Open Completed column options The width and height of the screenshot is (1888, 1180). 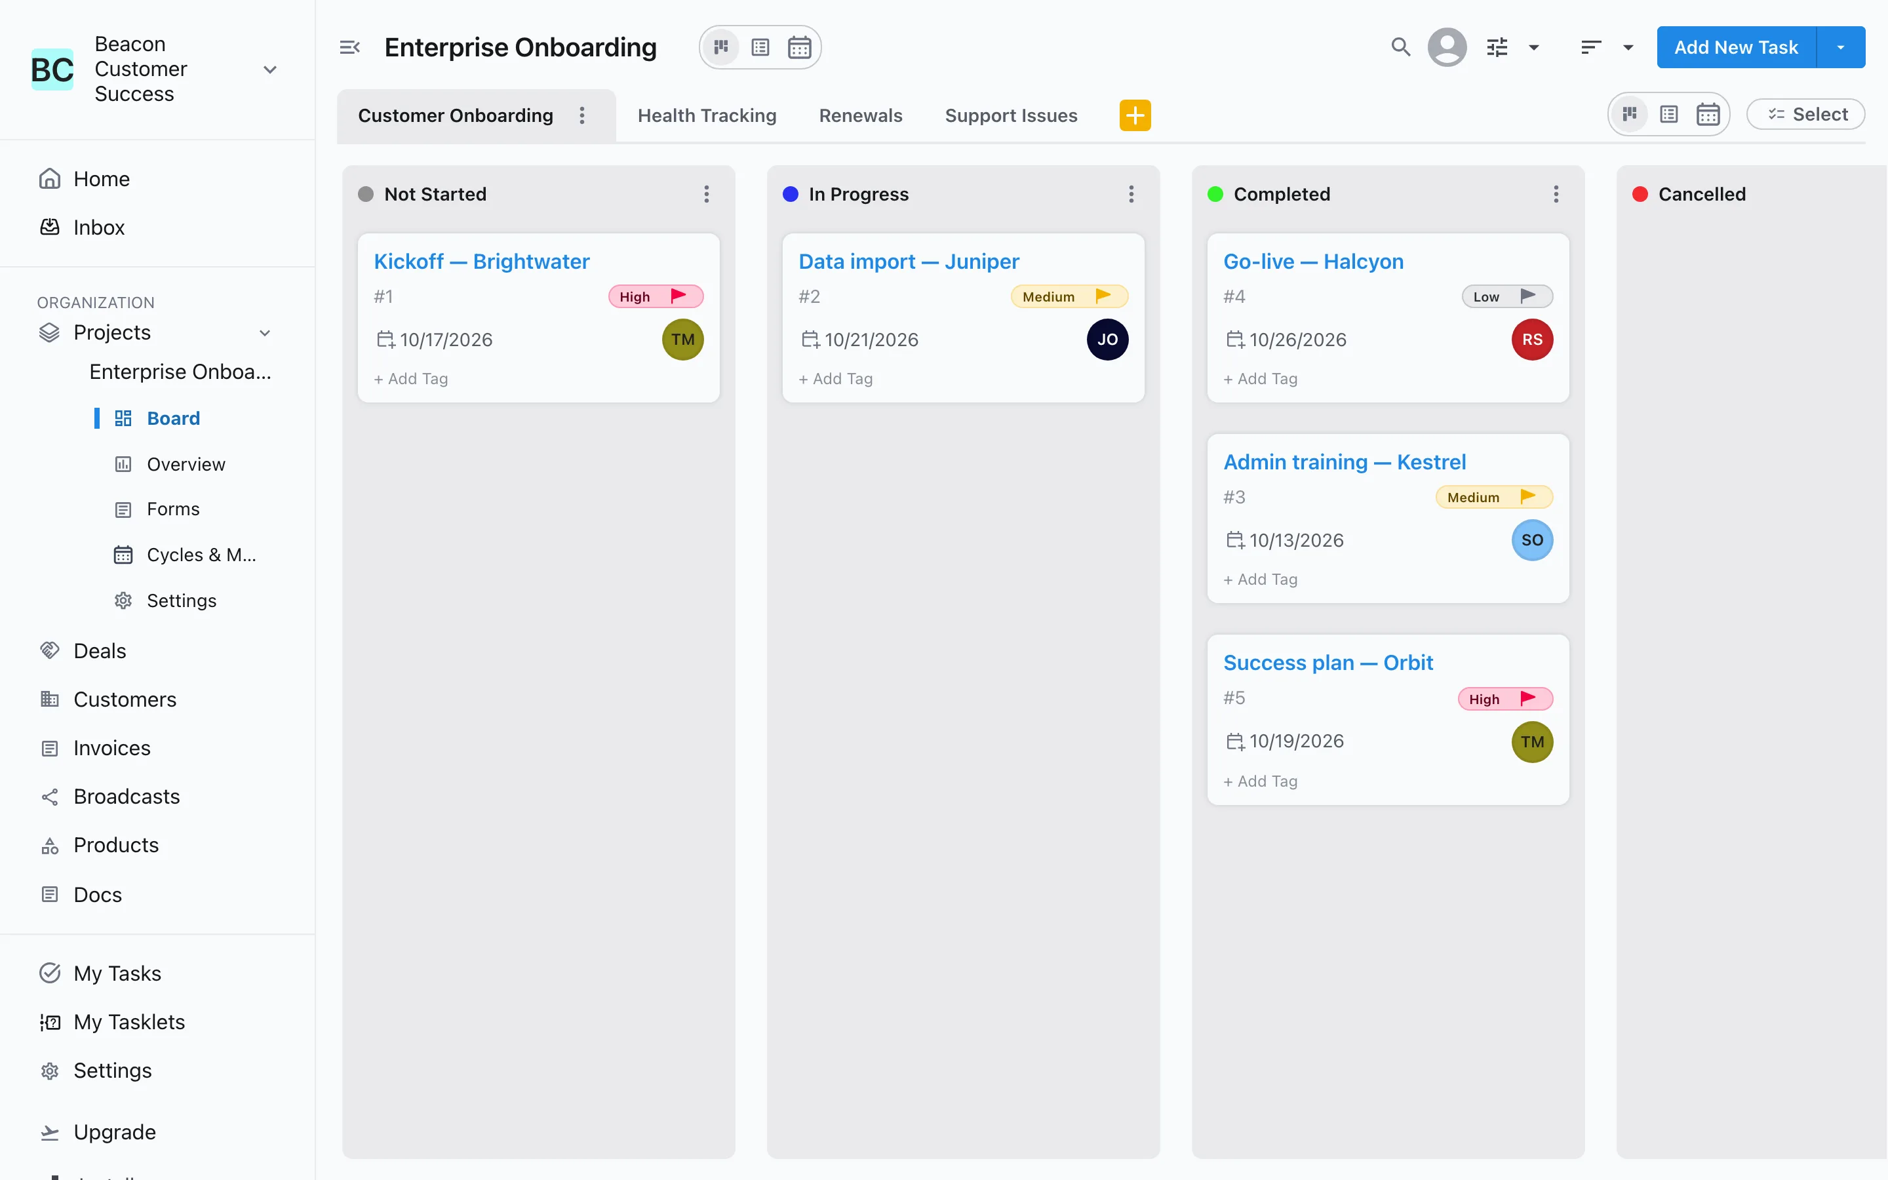[1556, 193]
